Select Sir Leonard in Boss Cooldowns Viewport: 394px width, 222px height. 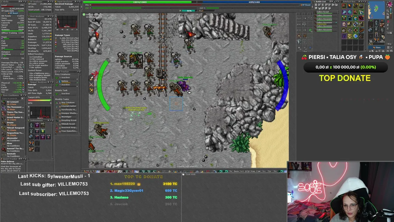coord(13,103)
